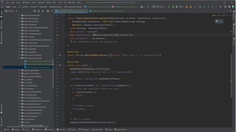Screen dimensions: 236x132
Task: Click the green Run button
Action: point(169,7)
